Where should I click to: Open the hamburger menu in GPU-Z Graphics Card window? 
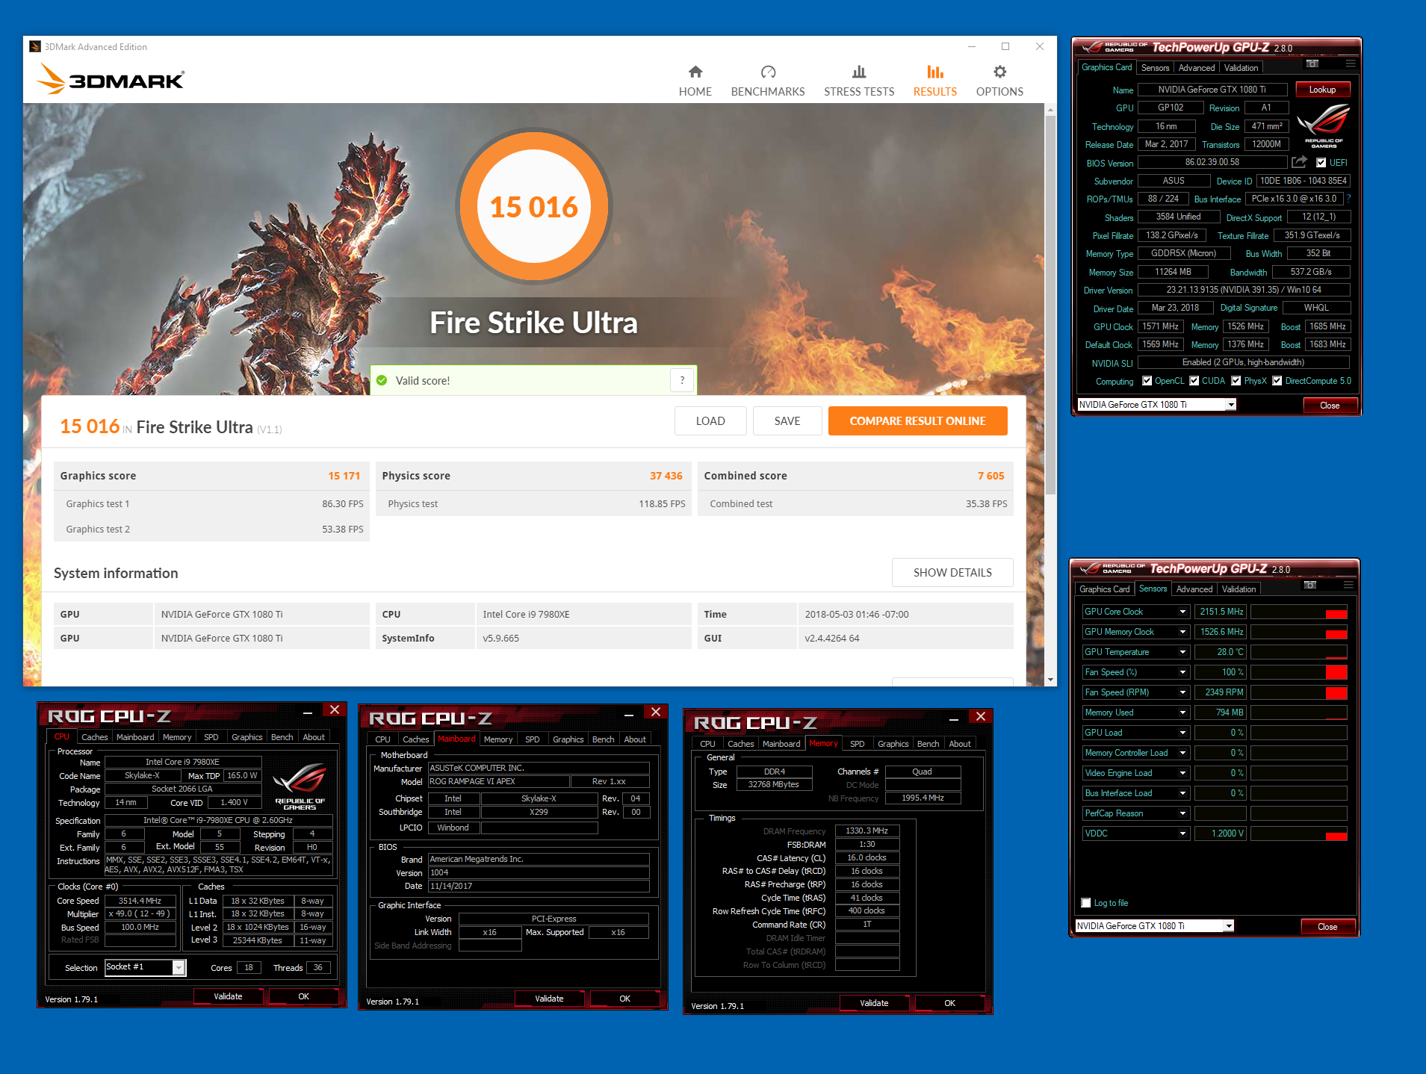[1351, 64]
